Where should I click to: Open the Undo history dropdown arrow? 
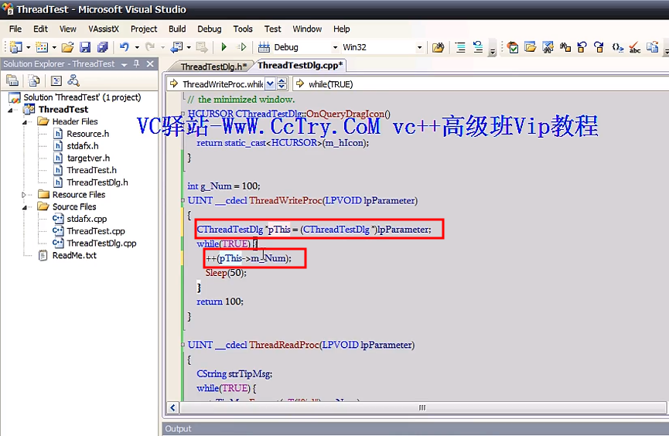click(137, 47)
